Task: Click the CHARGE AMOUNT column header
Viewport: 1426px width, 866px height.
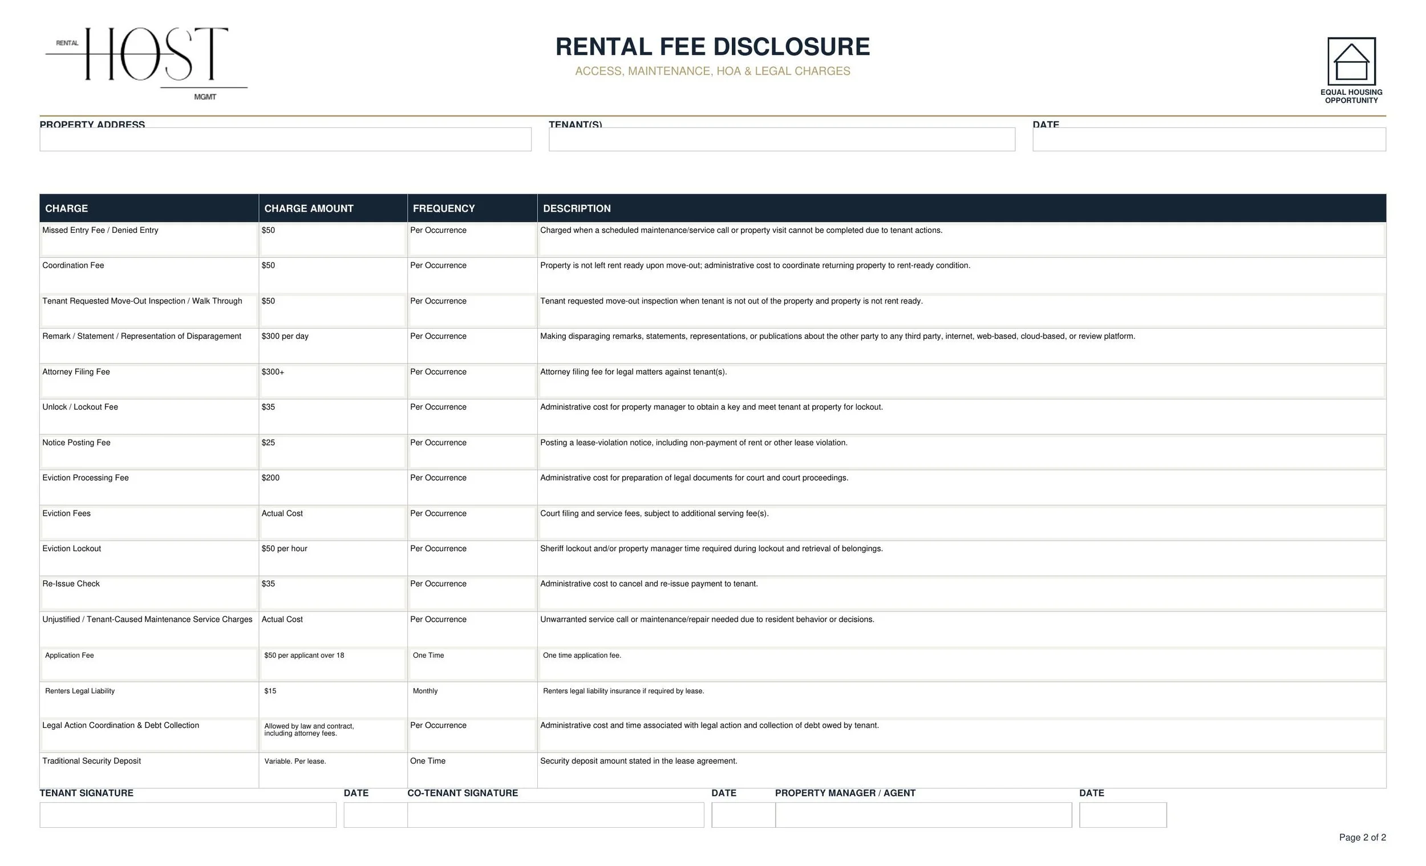Action: coord(333,208)
